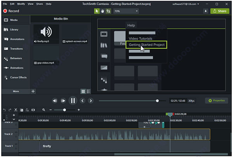Open the Share menu in menu bar
Viewport: 233px width, 157px height.
pos(39,4)
